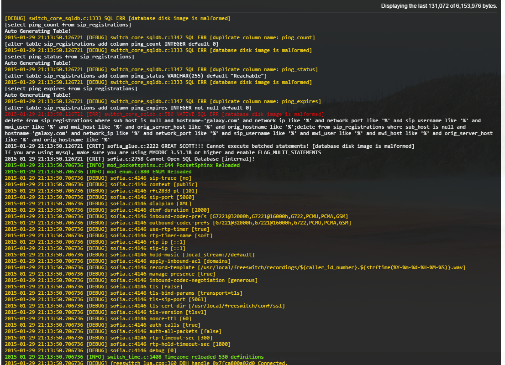Image resolution: width=505 pixels, height=365 pixels.
Task: Click the 'tls-sip-port [5061]' log line
Action: pyautogui.click(x=105, y=299)
